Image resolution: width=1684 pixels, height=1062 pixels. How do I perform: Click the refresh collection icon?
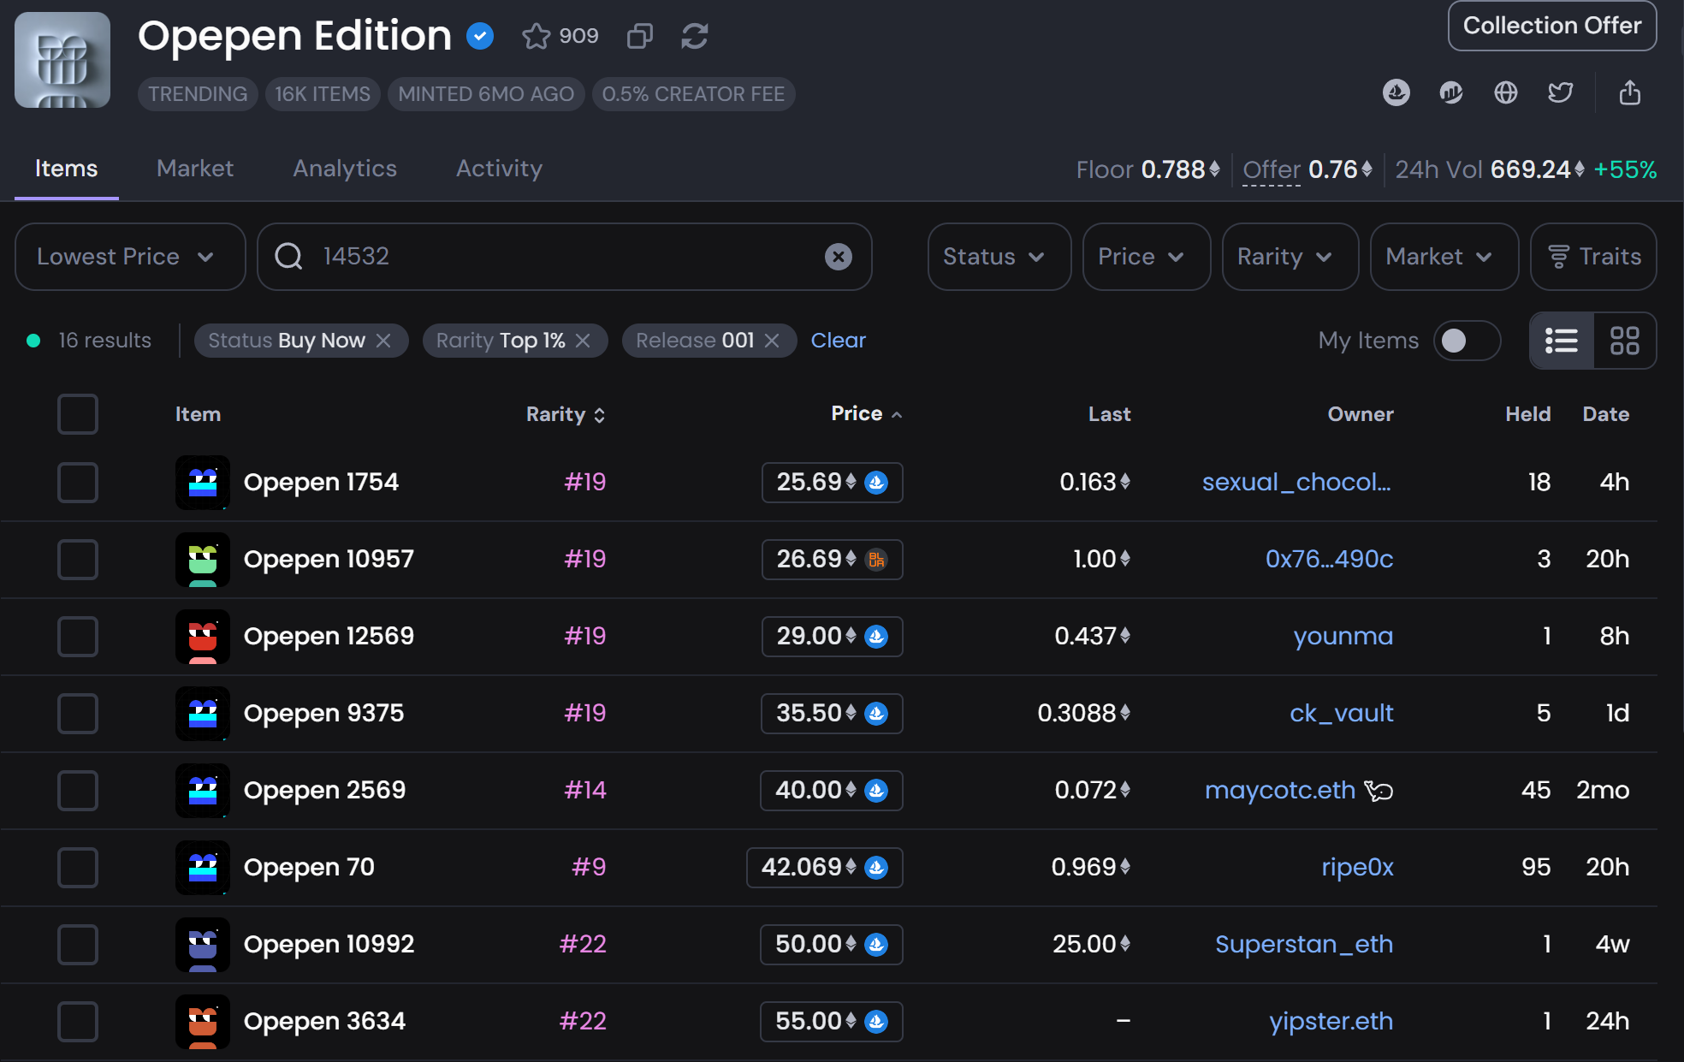click(694, 36)
